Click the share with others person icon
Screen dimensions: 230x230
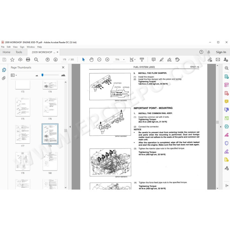click(226, 59)
